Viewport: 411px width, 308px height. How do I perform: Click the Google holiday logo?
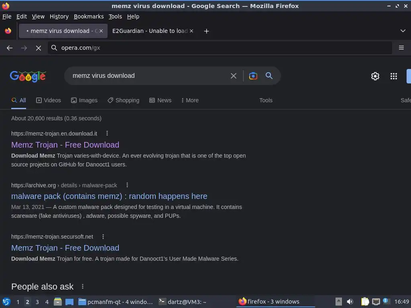[x=28, y=76]
